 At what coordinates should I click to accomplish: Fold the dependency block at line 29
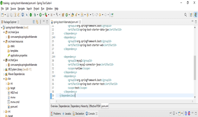click(x=55, y=57)
